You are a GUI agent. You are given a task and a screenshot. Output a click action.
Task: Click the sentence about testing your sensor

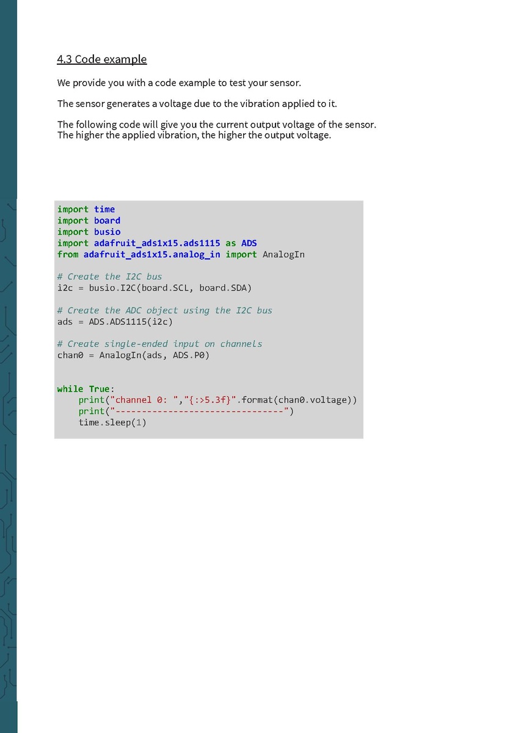pyautogui.click(x=179, y=82)
